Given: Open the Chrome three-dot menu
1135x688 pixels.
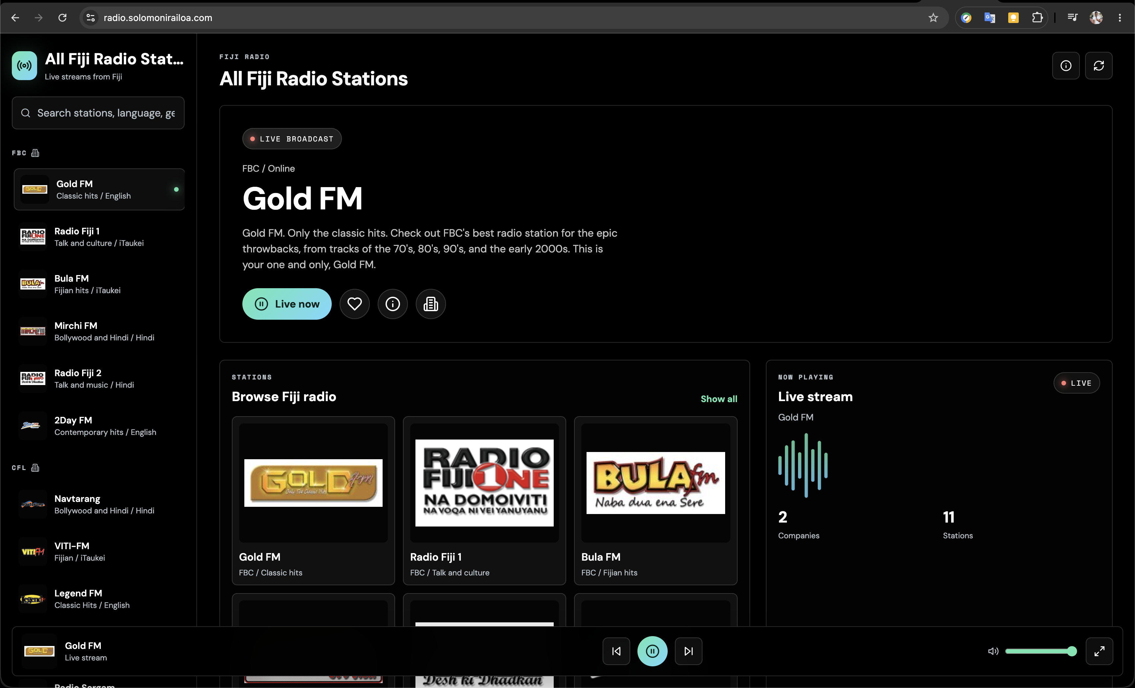Looking at the screenshot, I should tap(1119, 17).
